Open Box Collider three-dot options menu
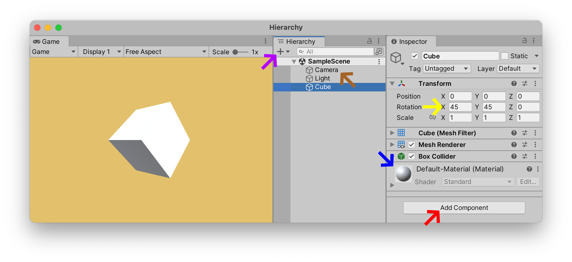572x262 pixels. click(x=535, y=157)
